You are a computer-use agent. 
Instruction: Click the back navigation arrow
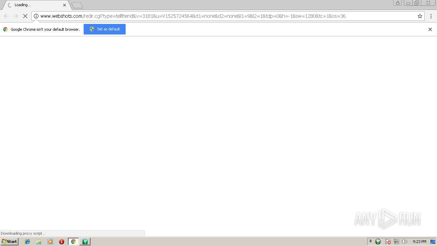click(6, 16)
